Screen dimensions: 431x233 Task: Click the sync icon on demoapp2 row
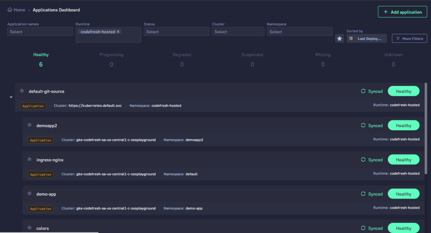point(363,125)
